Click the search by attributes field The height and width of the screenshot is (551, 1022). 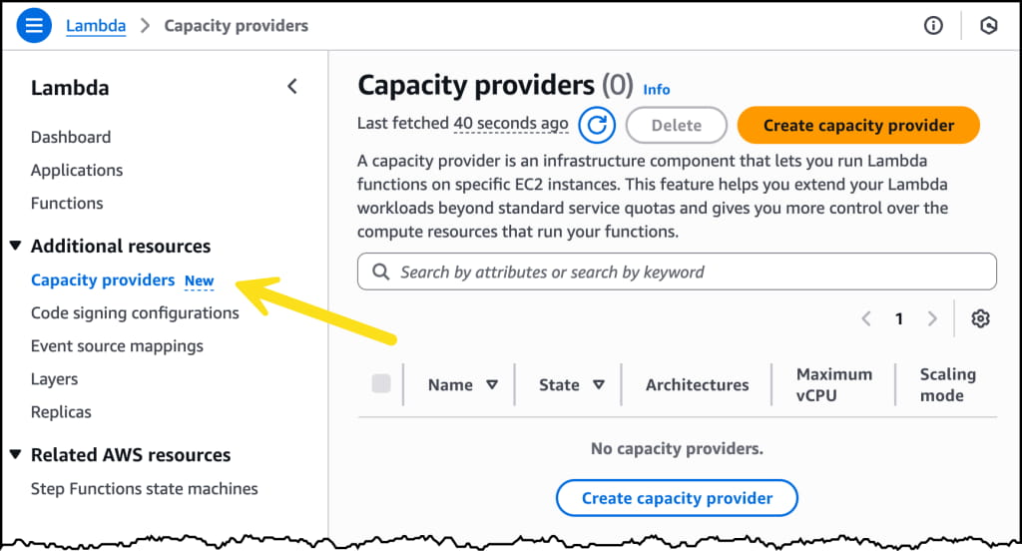(689, 272)
